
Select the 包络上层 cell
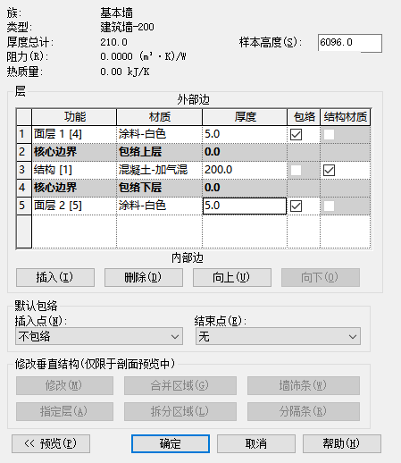[159, 152]
